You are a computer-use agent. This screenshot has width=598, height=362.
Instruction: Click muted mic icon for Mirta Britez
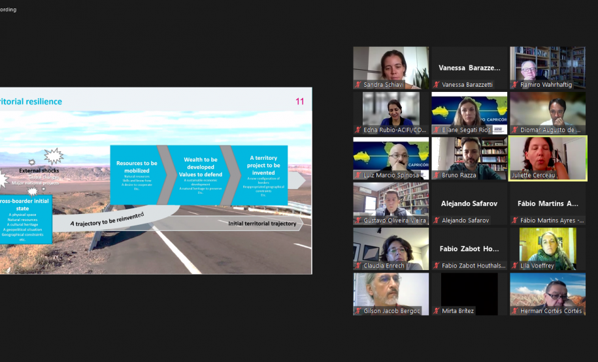pos(437,311)
